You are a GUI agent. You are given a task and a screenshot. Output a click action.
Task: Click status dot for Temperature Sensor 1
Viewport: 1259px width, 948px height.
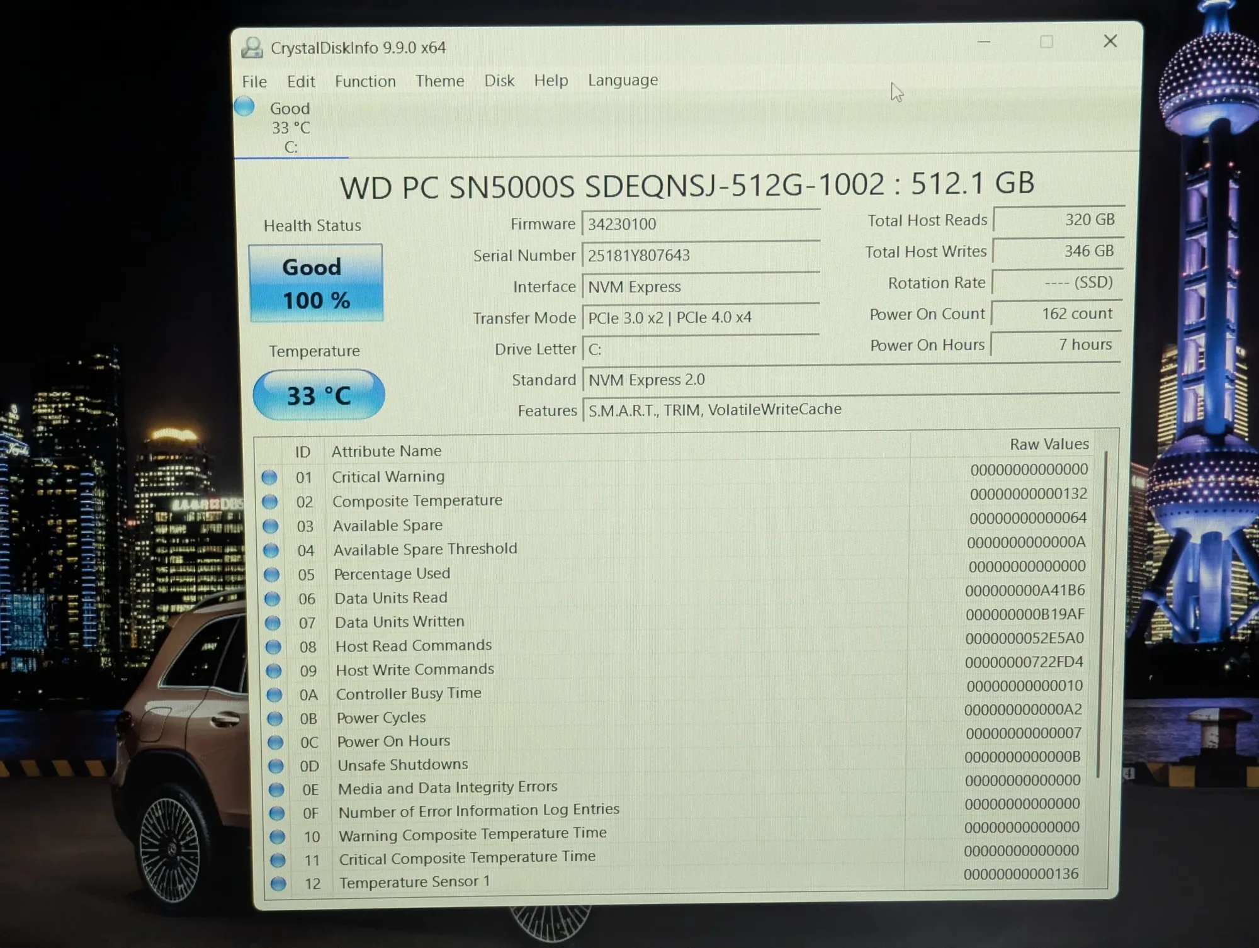point(278,884)
